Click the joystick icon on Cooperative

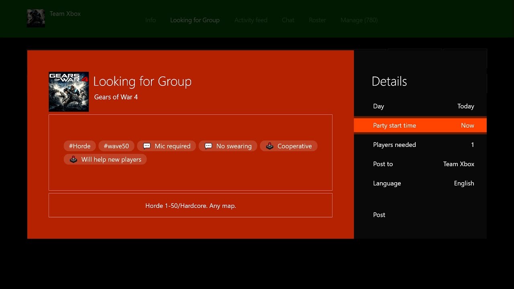pyautogui.click(x=270, y=146)
